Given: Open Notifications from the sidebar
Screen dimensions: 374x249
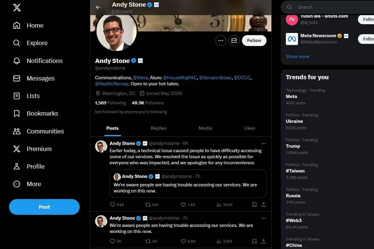Looking at the screenshot, I should tap(38, 61).
